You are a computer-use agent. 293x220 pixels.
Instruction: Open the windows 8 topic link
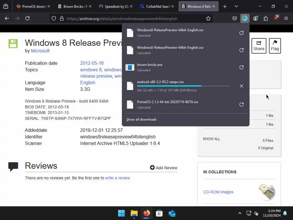point(91,70)
